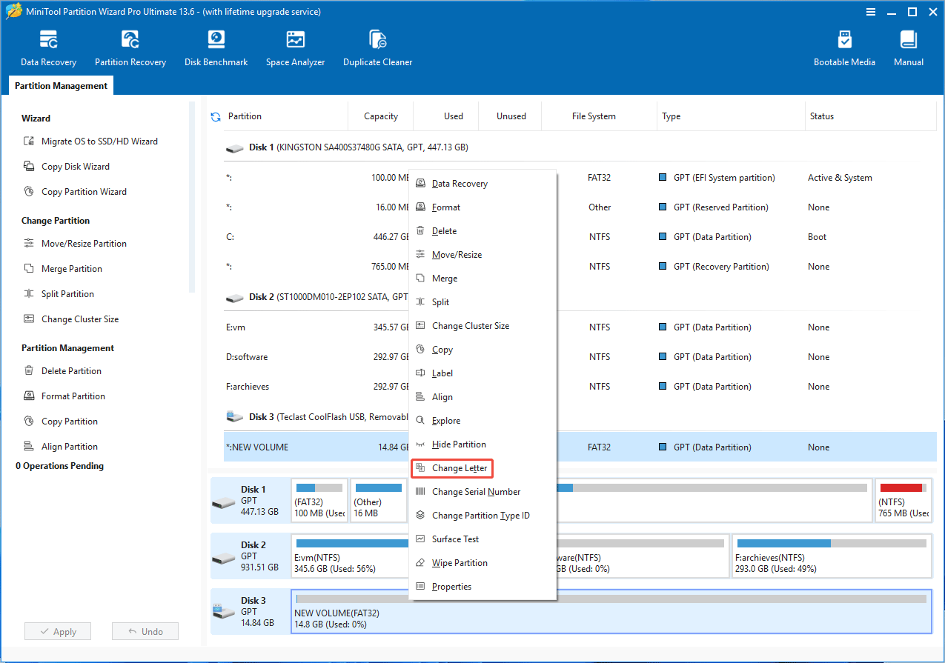Choose Change Cluster Size in the sidebar

71,319
